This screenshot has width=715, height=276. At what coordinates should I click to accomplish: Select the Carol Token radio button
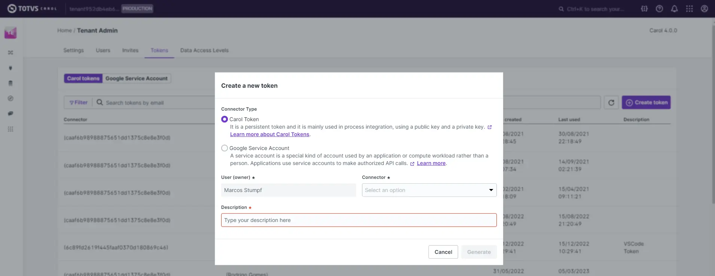point(225,119)
